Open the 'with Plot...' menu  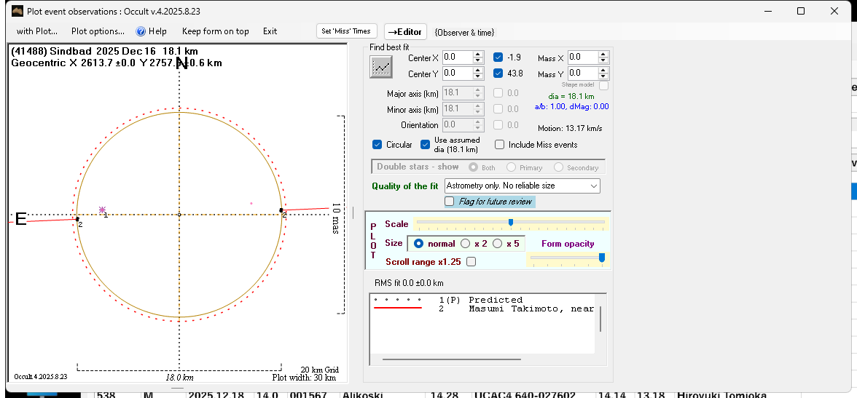36,31
